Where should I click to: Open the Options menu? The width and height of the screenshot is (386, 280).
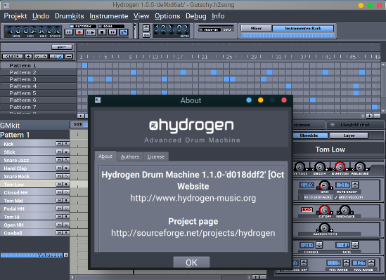[x=167, y=16]
